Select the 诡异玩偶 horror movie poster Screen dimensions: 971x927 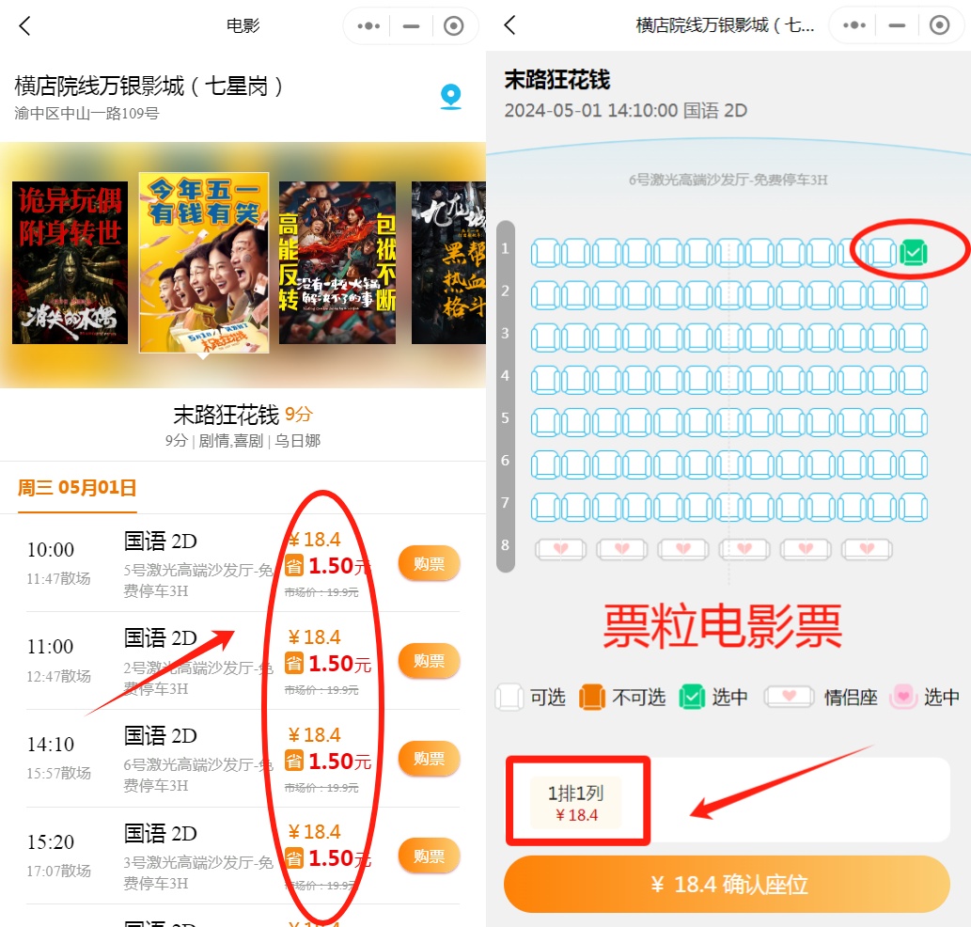(70, 262)
